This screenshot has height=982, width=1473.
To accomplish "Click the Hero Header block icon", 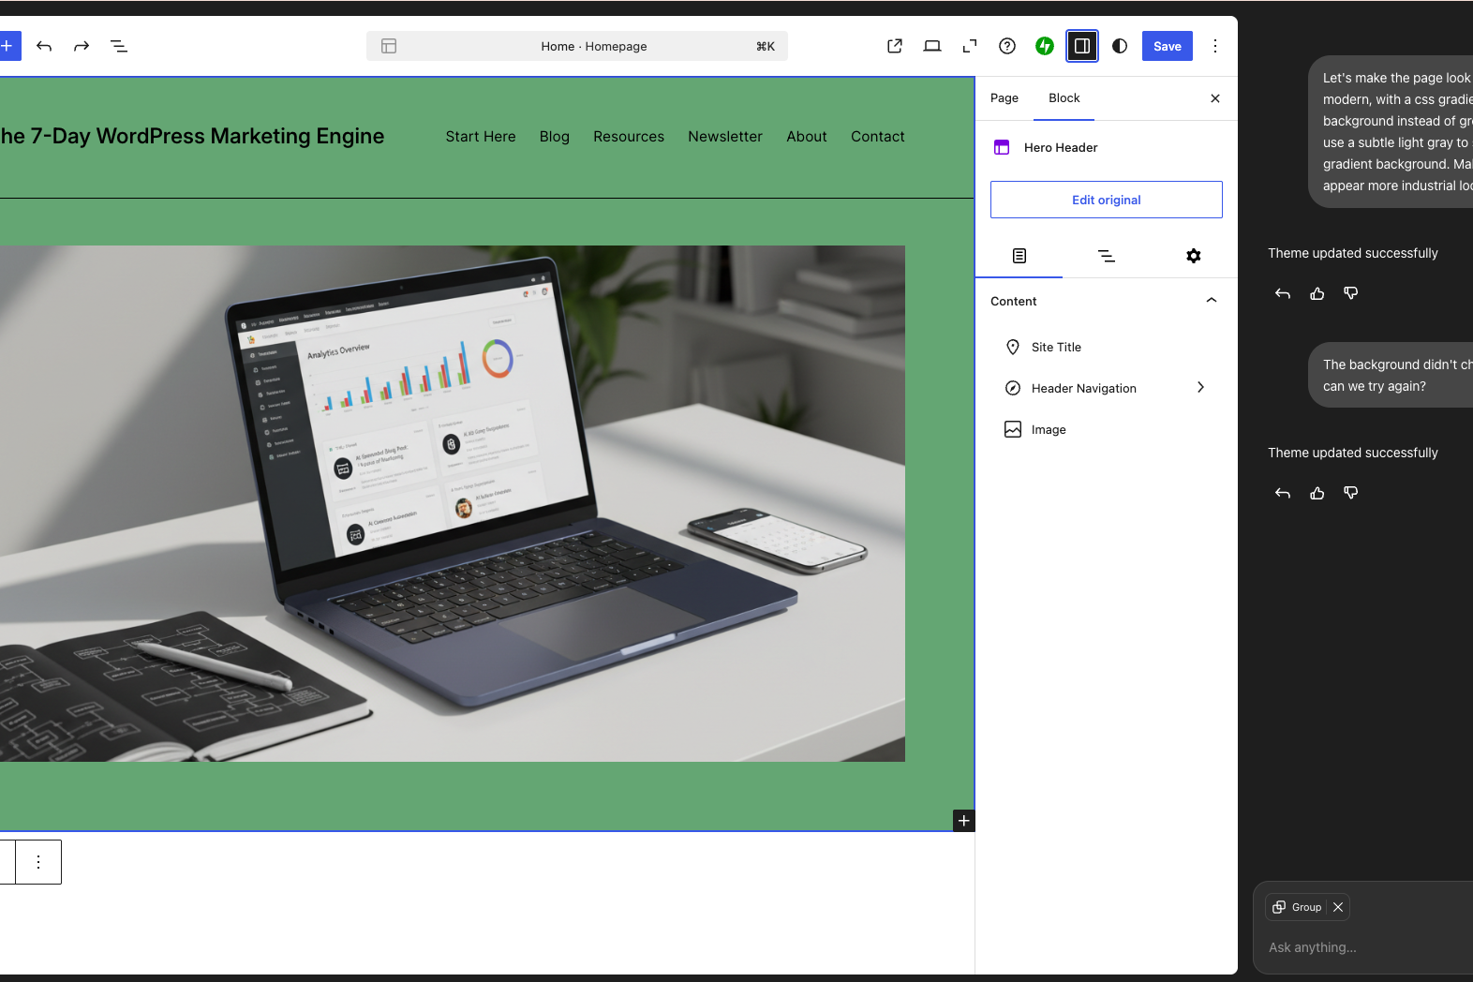I will click(1002, 147).
